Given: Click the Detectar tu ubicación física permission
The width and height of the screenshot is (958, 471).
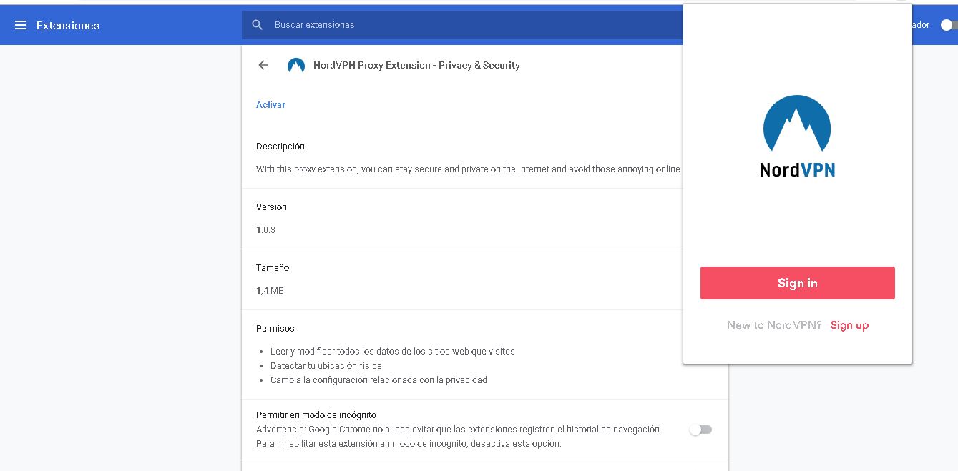Looking at the screenshot, I should click(x=326, y=366).
